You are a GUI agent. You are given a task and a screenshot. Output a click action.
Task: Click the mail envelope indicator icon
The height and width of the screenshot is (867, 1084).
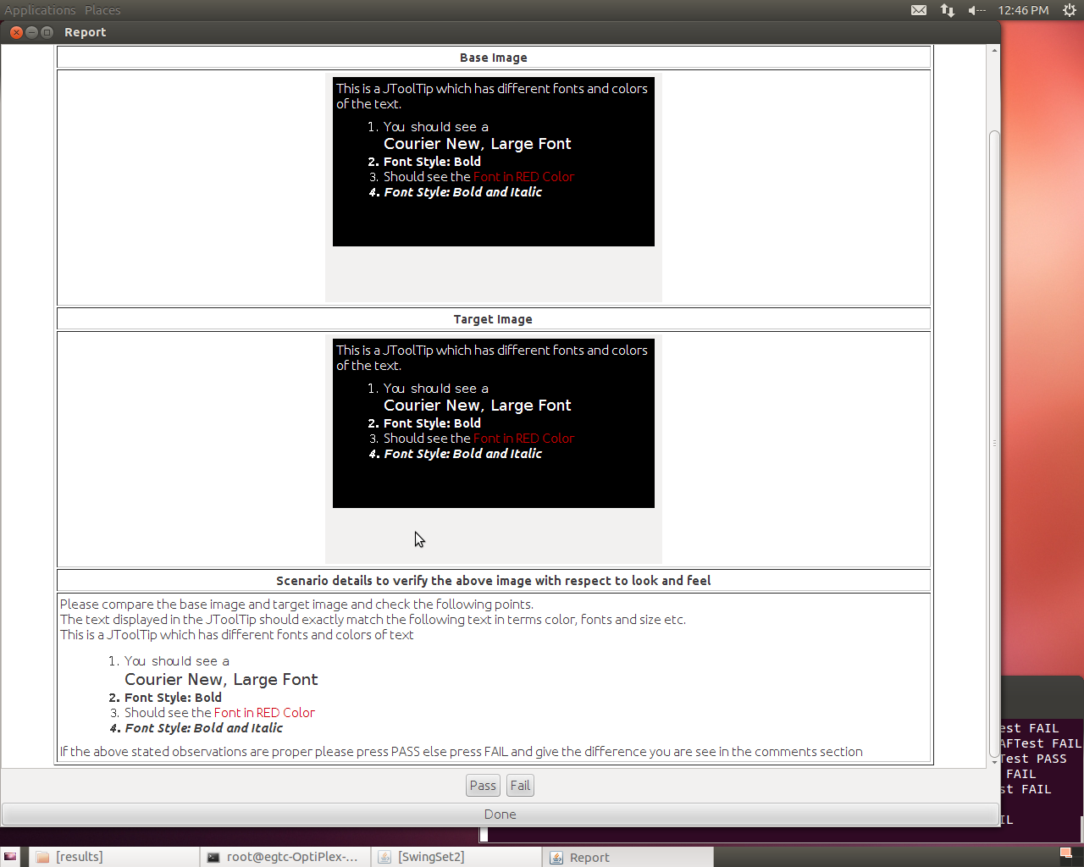point(919,10)
